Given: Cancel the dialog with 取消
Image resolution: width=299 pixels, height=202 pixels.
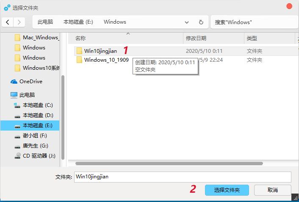Looking at the screenshot, I should [272, 190].
